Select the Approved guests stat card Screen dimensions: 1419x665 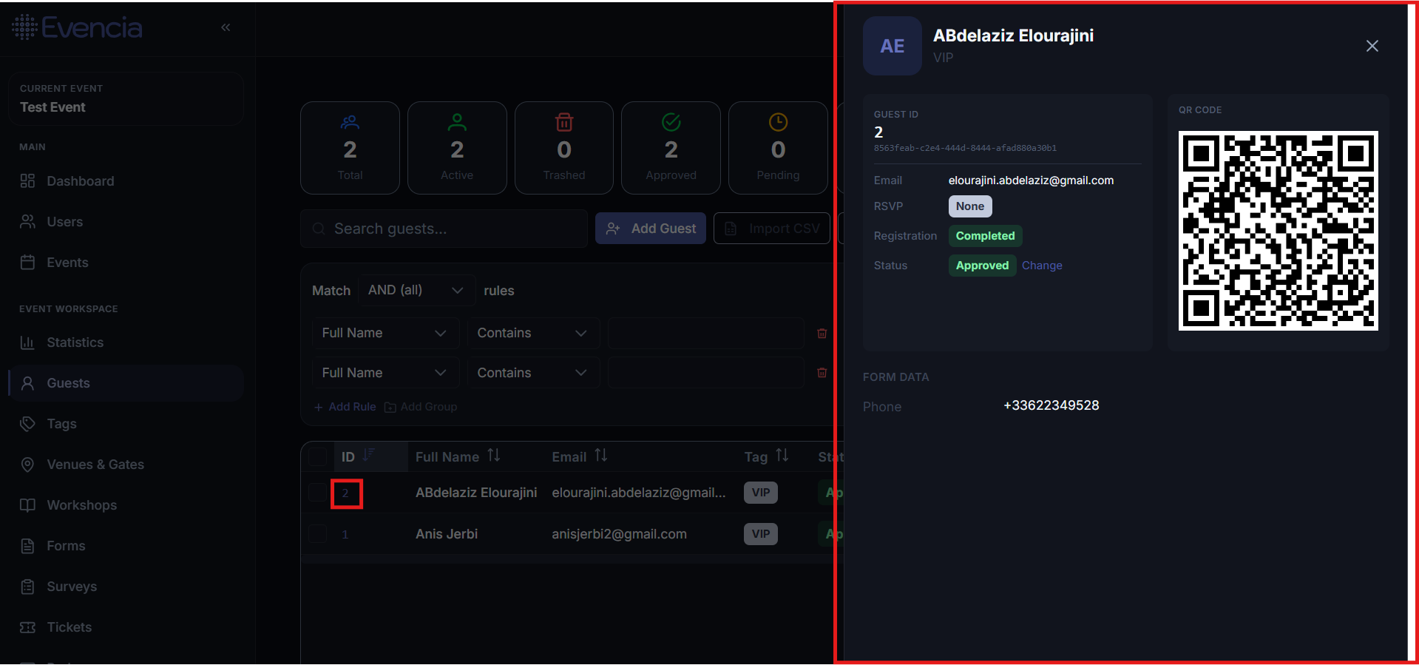pos(671,148)
